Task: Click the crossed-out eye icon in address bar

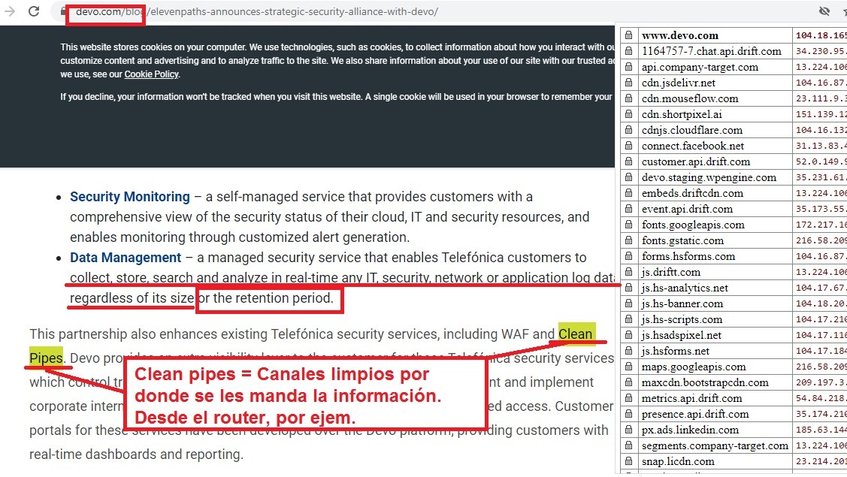Action: pos(824,11)
